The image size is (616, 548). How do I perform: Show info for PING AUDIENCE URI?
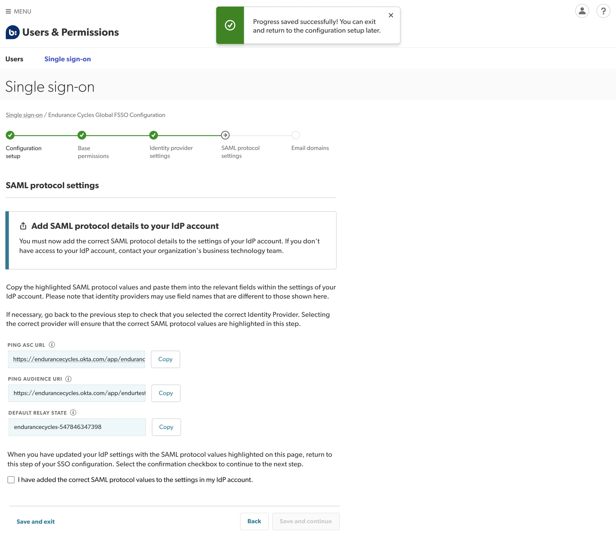(x=69, y=379)
